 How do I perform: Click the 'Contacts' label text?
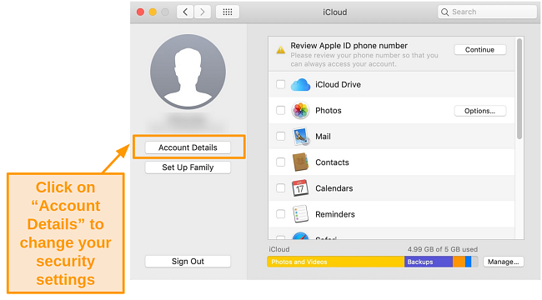point(332,162)
